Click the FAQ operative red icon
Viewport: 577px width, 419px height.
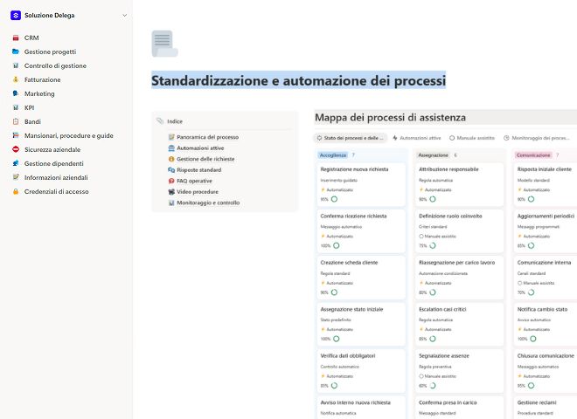171,181
